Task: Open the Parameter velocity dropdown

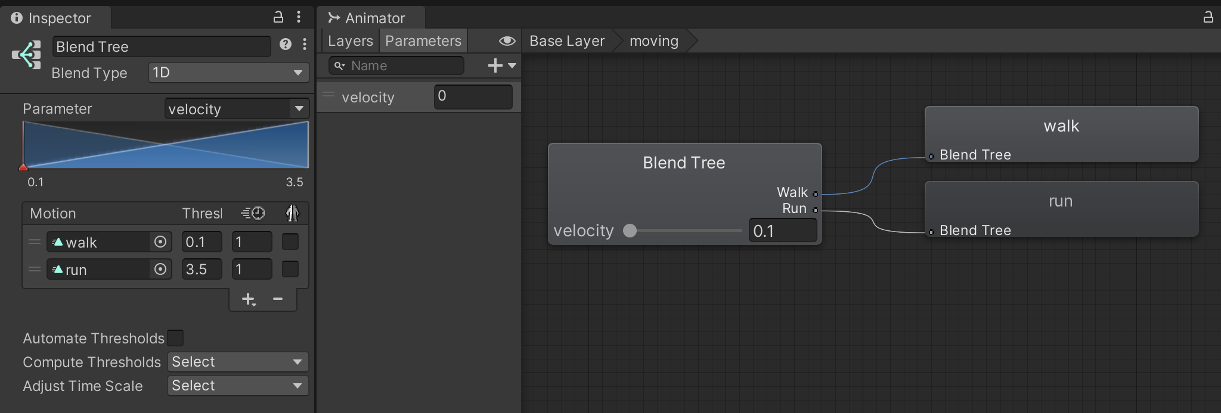Action: (x=236, y=109)
